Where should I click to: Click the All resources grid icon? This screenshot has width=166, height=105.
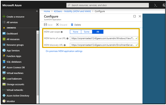[x=4, y=39]
